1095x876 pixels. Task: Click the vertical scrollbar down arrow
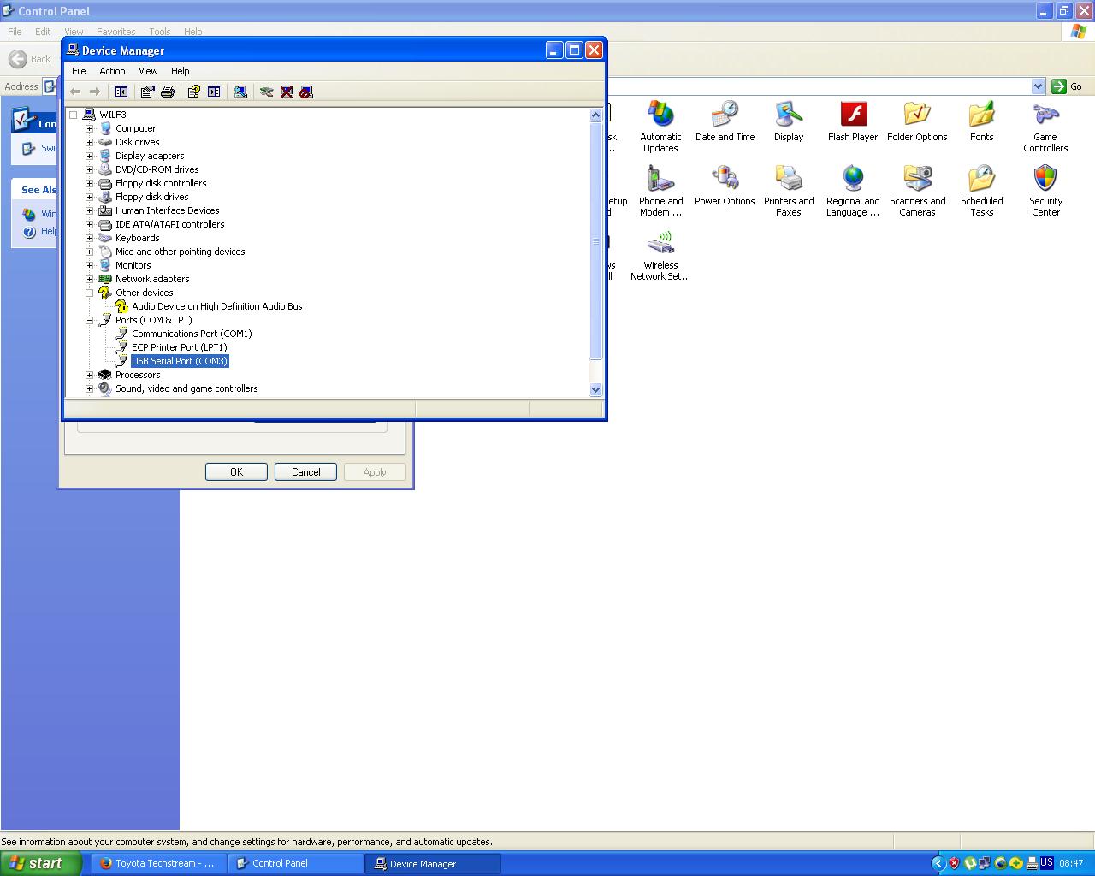point(595,390)
